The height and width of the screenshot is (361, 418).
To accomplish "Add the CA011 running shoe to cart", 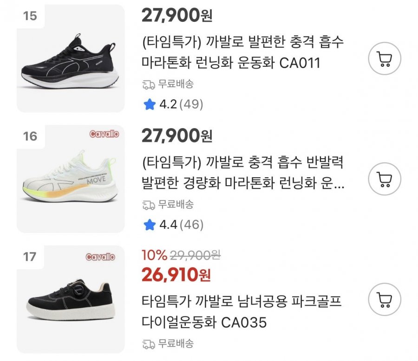I will click(384, 58).
